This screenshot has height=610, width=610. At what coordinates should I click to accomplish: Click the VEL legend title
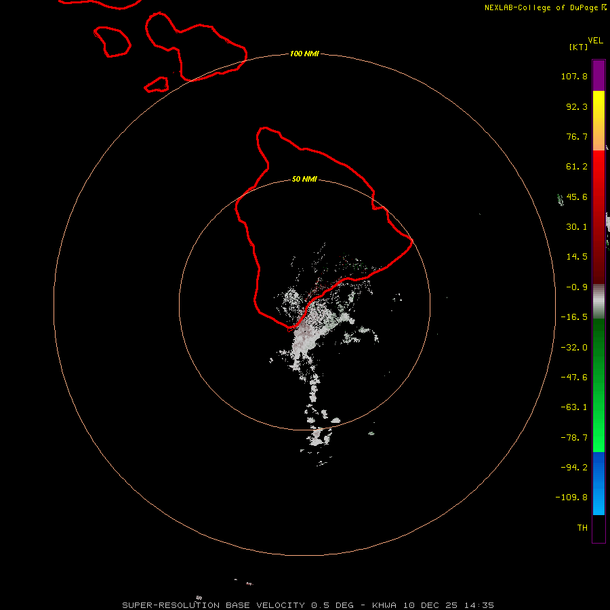tap(596, 41)
